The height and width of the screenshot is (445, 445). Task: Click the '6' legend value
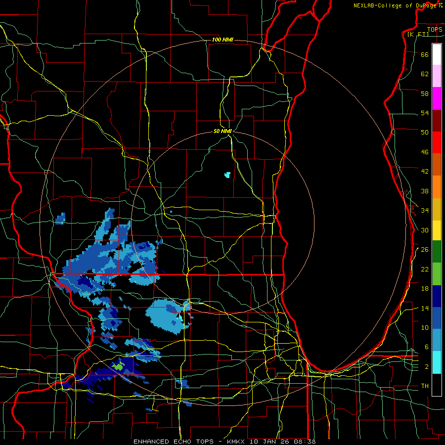tap(427, 347)
